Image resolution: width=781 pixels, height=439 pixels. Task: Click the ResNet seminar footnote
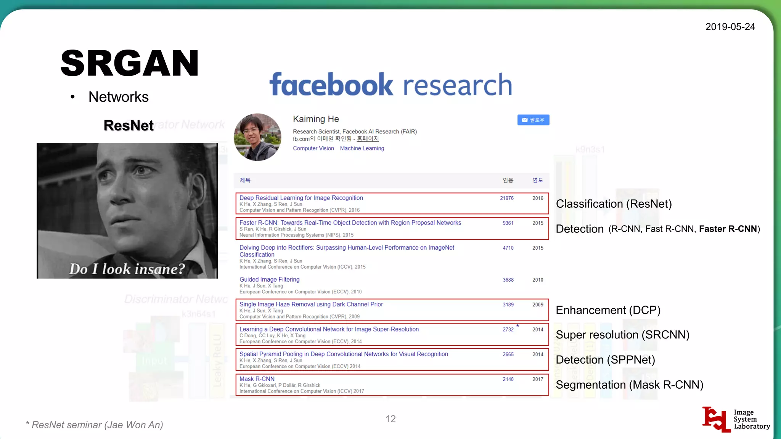coord(94,425)
